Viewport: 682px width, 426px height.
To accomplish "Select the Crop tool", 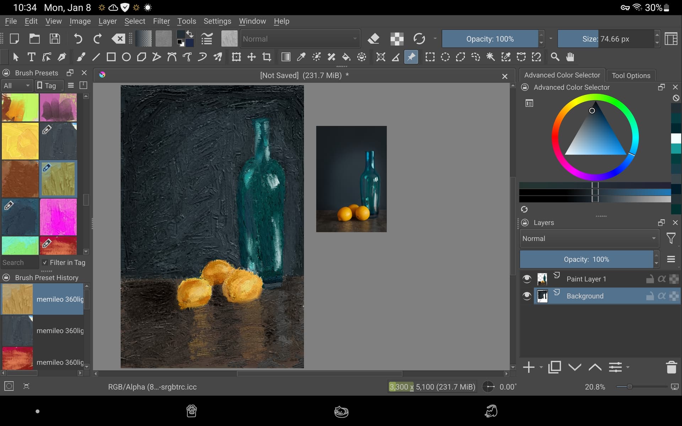I will coord(267,57).
